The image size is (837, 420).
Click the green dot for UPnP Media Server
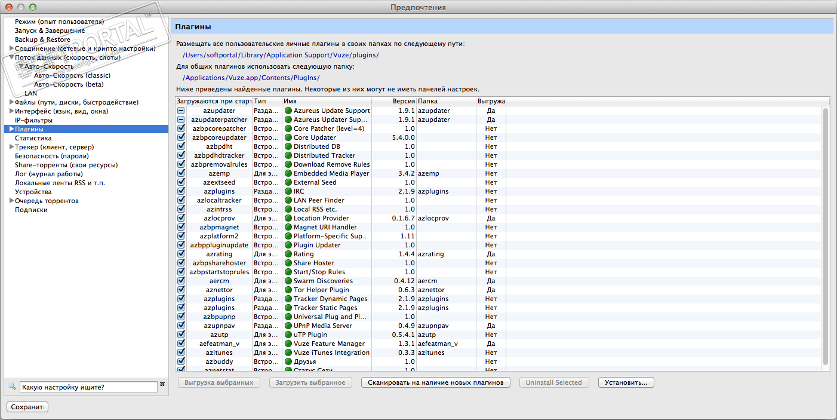pyautogui.click(x=288, y=326)
